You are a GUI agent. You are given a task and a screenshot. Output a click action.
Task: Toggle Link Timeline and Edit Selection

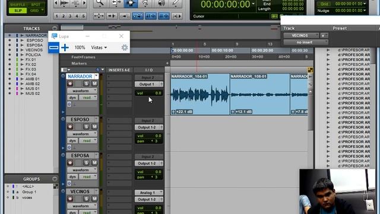pos(151,16)
